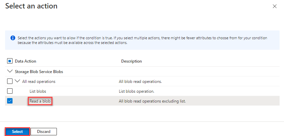Image resolution: width=284 pixels, height=136 pixels.
Task: Click the Data Action column header
Action: pos(25,61)
